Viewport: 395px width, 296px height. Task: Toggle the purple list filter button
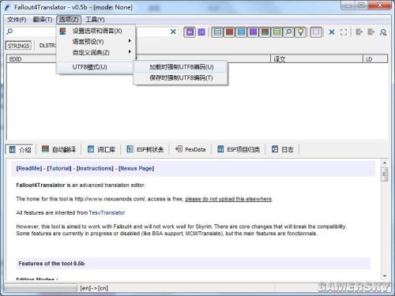[253, 32]
